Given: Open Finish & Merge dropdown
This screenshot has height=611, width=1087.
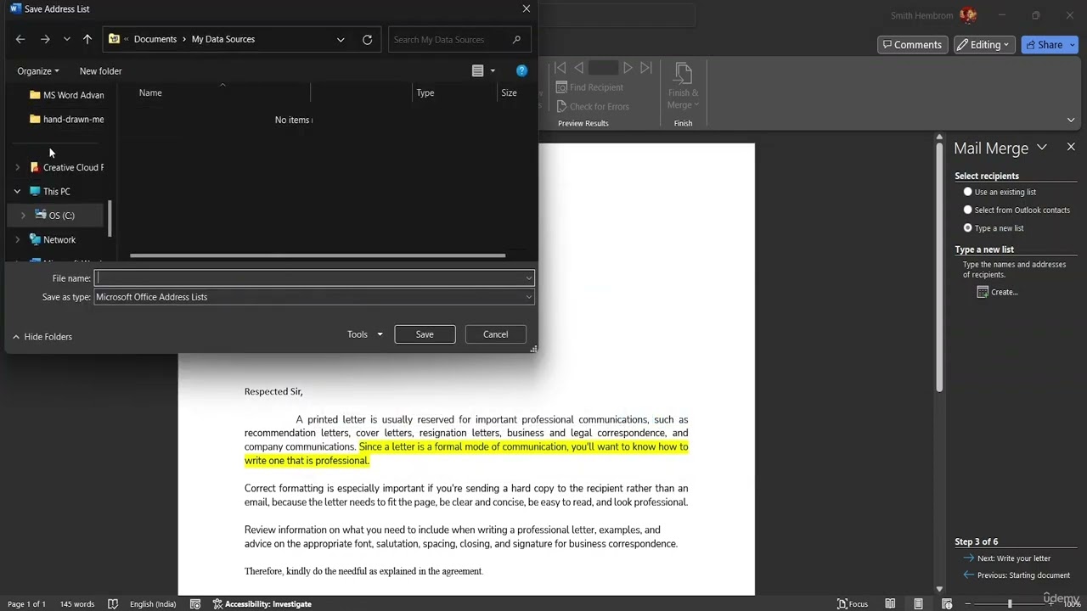Looking at the screenshot, I should [684, 87].
